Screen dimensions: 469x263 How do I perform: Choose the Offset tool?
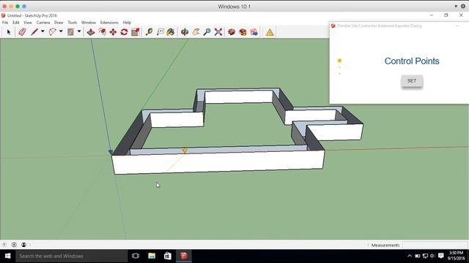(x=102, y=32)
